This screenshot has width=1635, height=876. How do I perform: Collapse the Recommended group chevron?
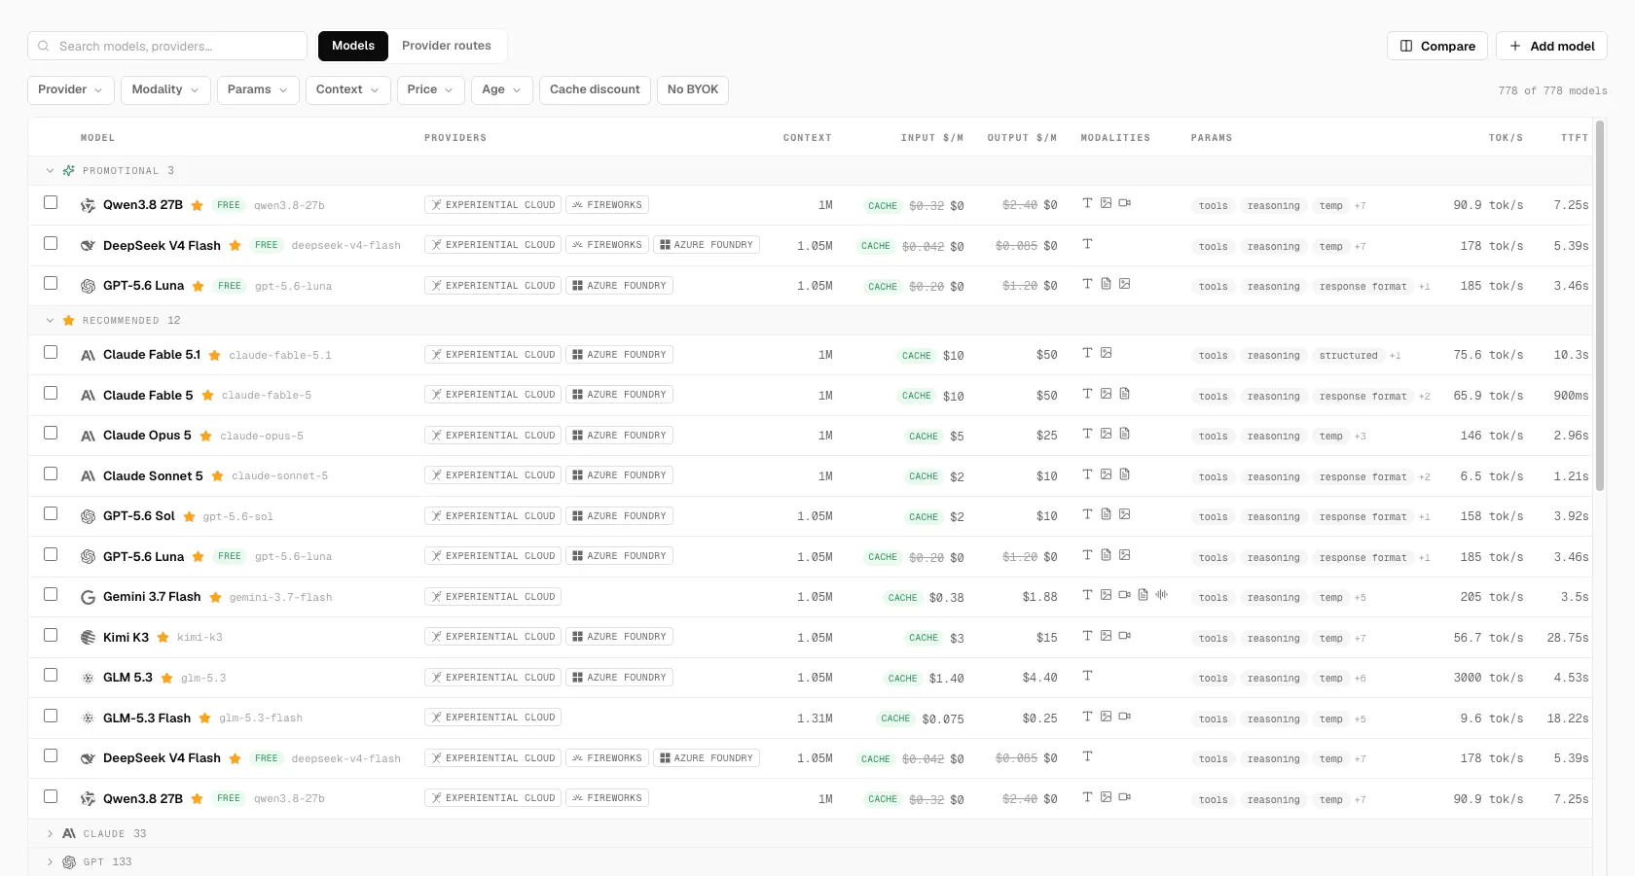(50, 320)
